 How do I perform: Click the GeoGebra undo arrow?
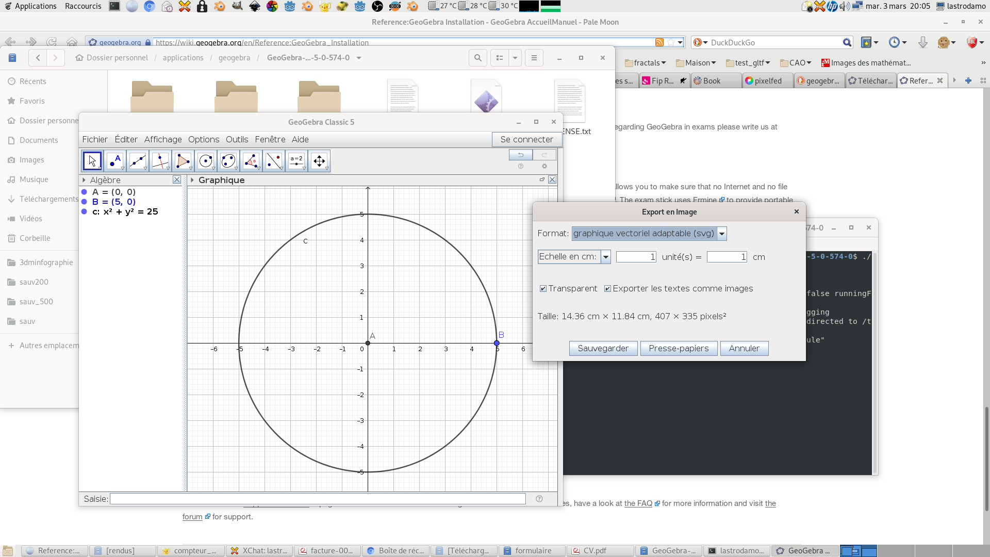(x=521, y=155)
